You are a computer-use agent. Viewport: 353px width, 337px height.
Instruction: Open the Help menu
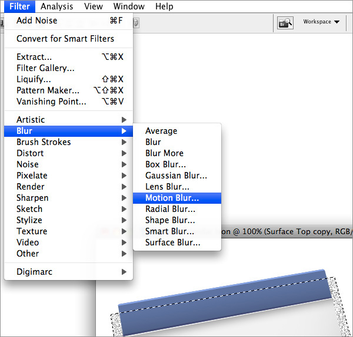point(164,6)
